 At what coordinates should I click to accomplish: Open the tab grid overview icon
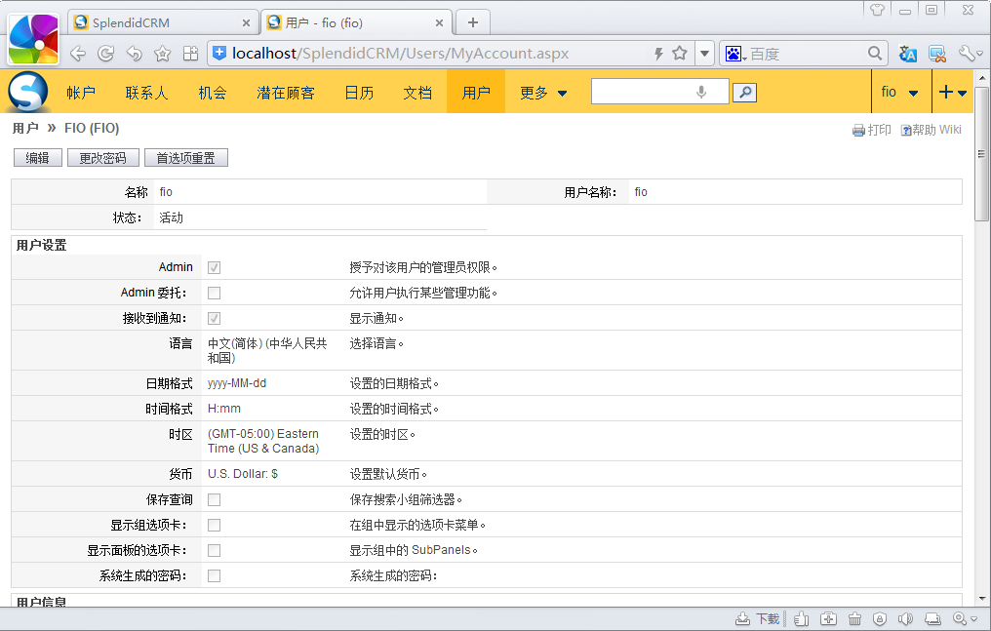[x=190, y=54]
